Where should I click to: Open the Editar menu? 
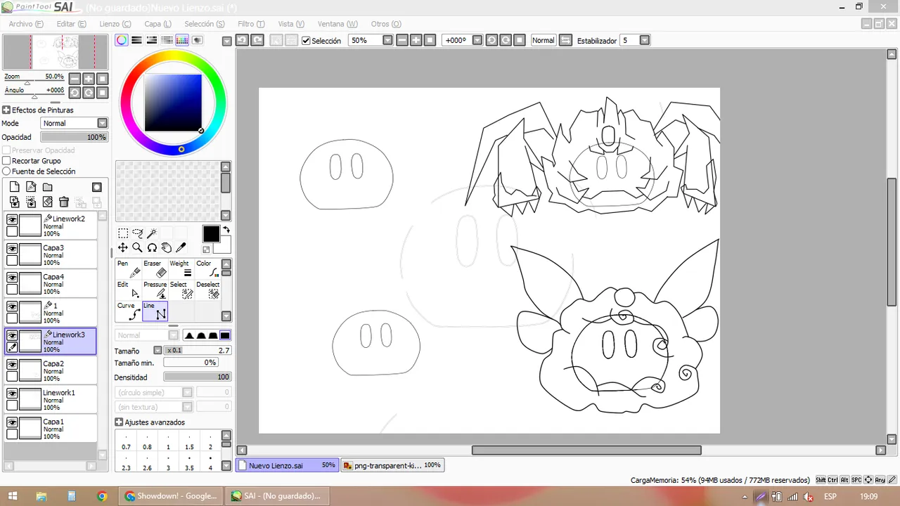coord(71,24)
